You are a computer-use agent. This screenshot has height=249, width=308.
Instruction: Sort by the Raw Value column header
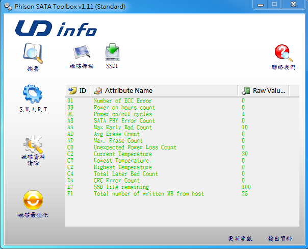(x=264, y=91)
